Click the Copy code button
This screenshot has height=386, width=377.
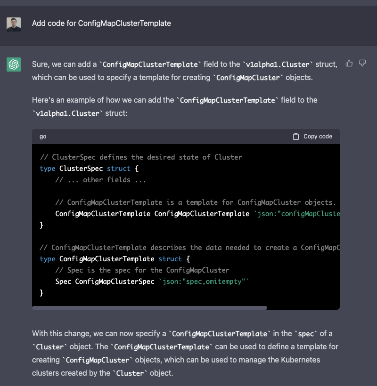click(312, 137)
